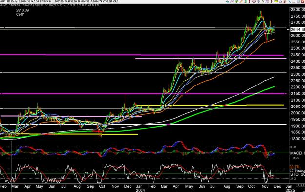The width and height of the screenshot is (305, 192).
Task: Select the long yellow horizontal line near 2060
Action: (210, 105)
